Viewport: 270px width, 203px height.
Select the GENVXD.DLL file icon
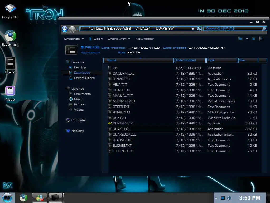coord(109,79)
